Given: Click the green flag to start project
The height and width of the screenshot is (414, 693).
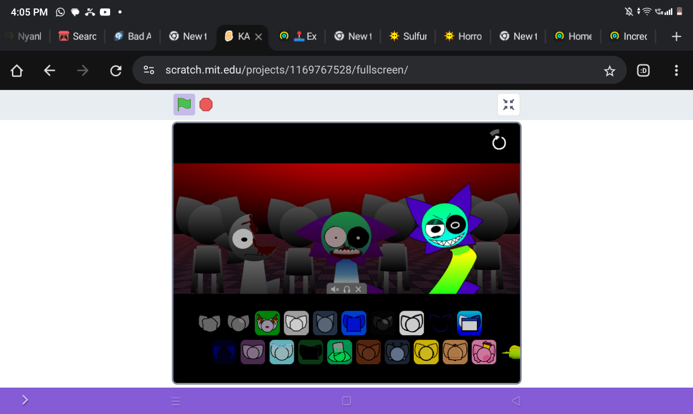Looking at the screenshot, I should 184,105.
